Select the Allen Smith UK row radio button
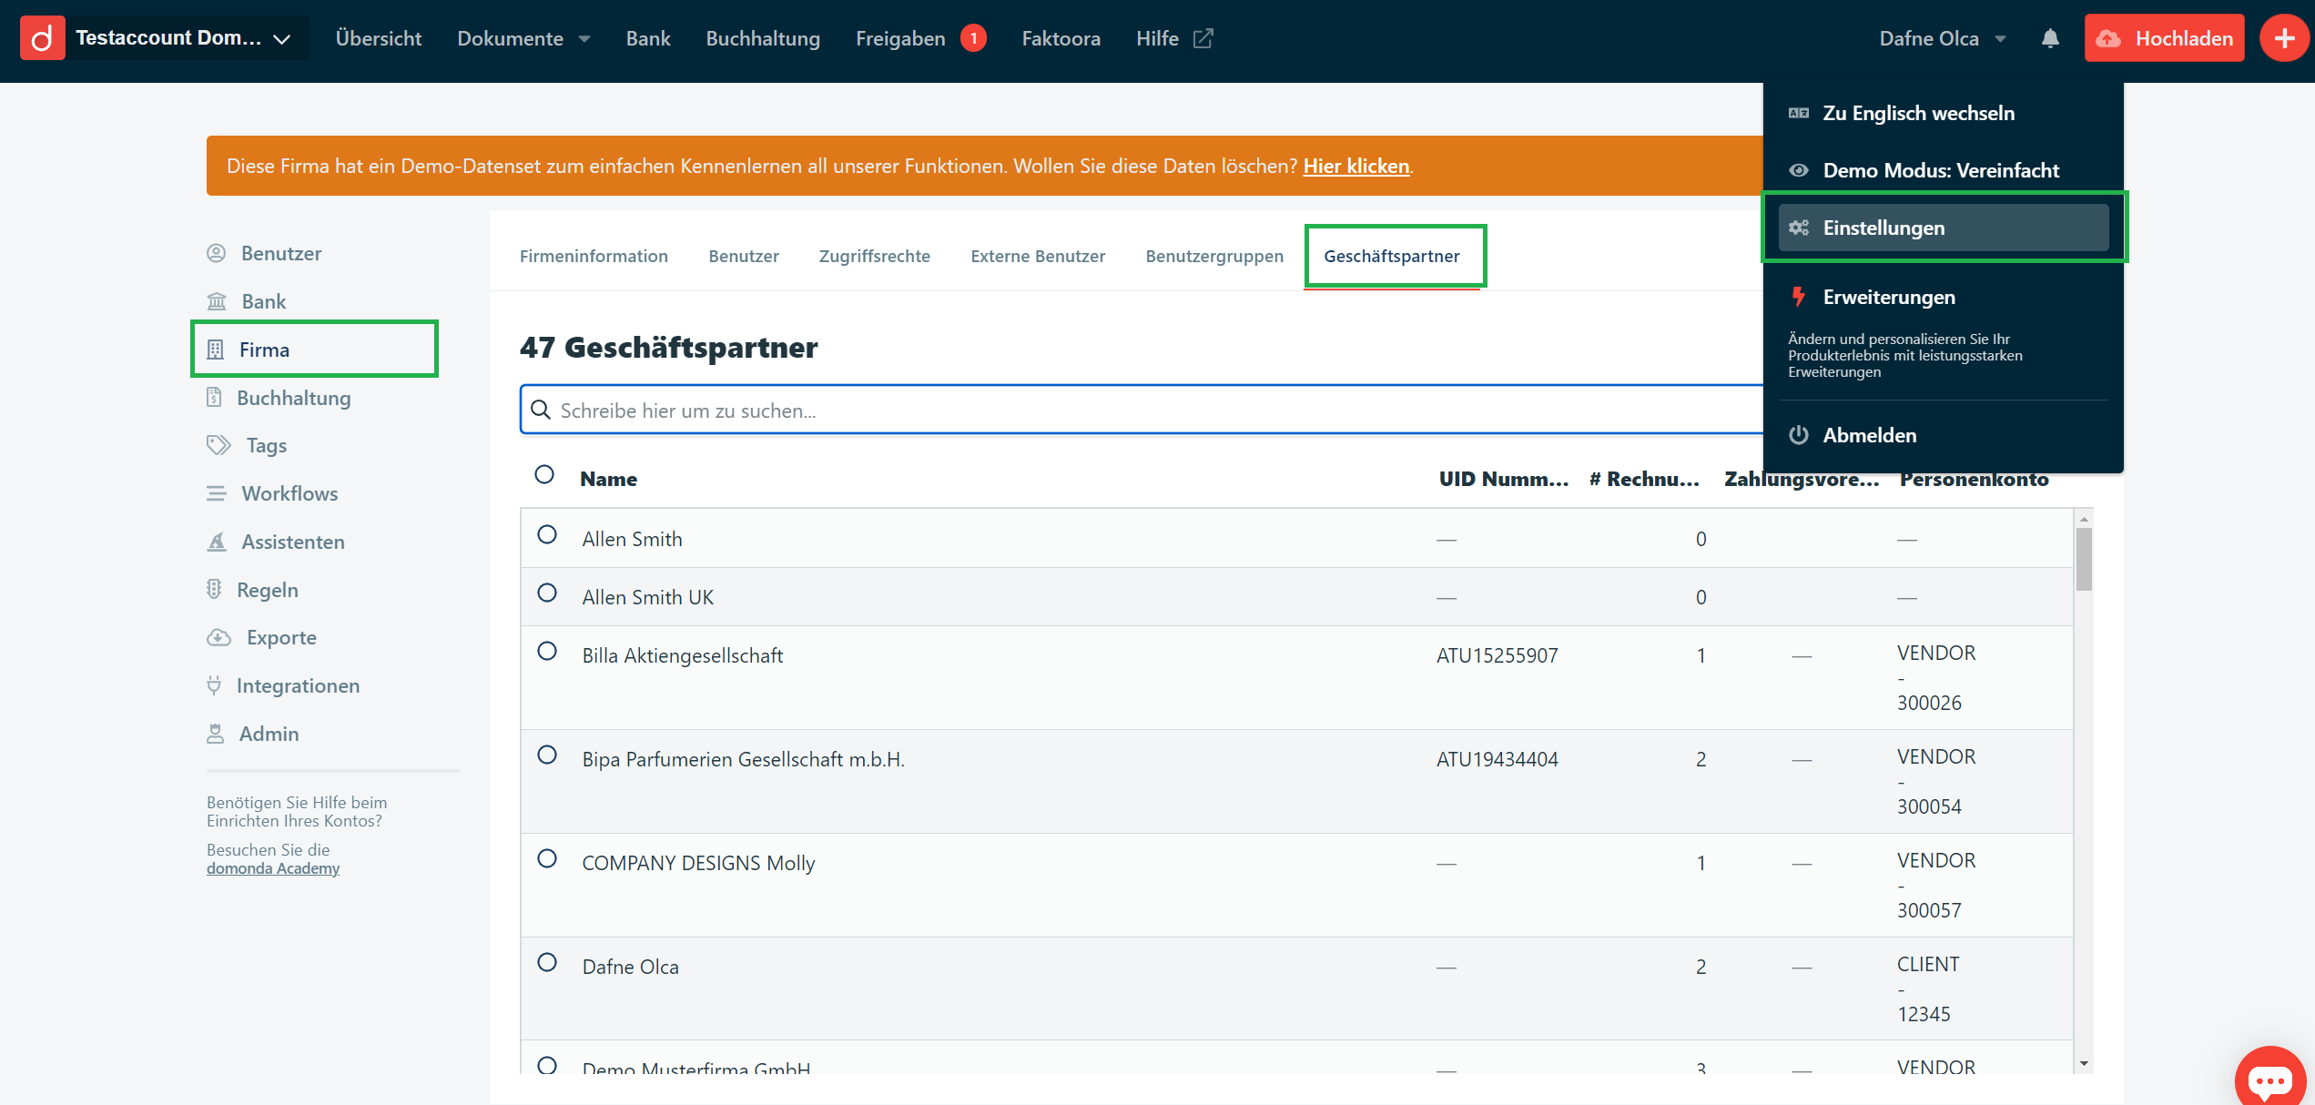Image resolution: width=2315 pixels, height=1105 pixels. (547, 593)
